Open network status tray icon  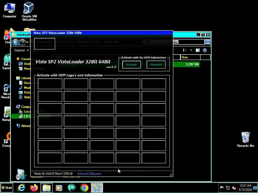pyautogui.click(x=228, y=188)
